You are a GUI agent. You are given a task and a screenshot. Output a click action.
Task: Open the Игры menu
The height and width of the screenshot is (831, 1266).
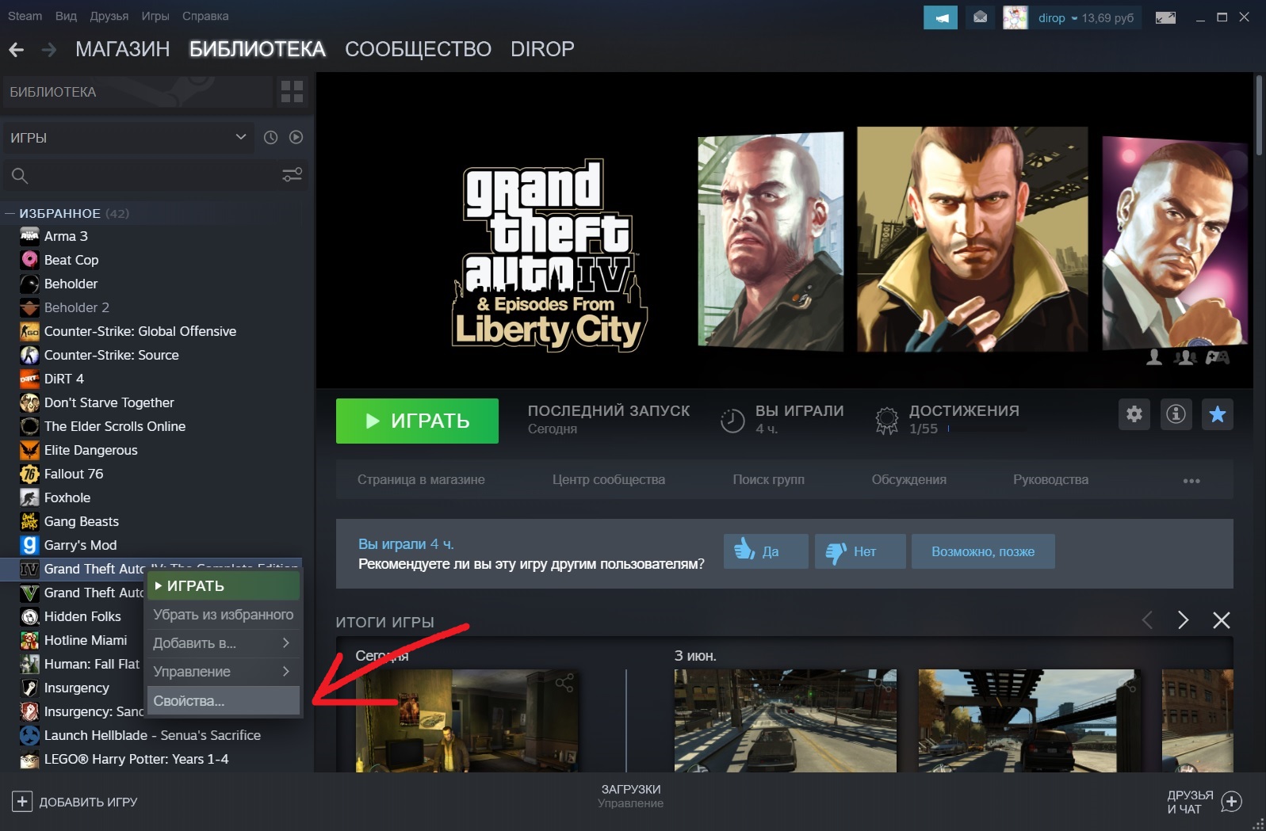click(155, 16)
